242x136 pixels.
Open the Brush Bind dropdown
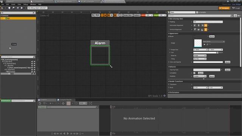click(x=212, y=37)
